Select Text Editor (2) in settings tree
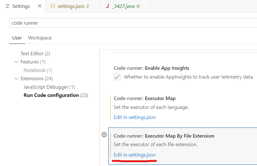The width and height of the screenshot is (257, 166). (35, 54)
